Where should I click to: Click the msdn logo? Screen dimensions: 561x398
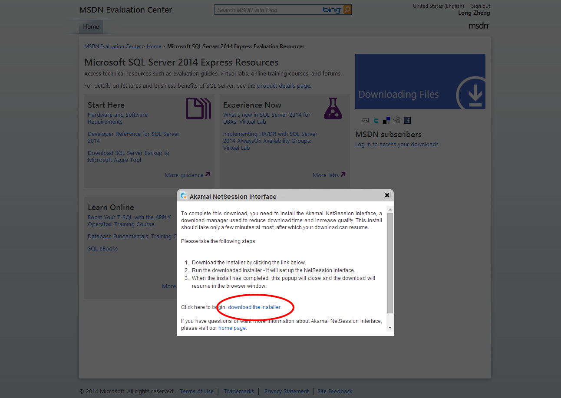[x=478, y=26]
